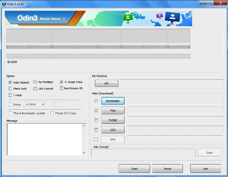Click the UMS file button

pos(113,139)
